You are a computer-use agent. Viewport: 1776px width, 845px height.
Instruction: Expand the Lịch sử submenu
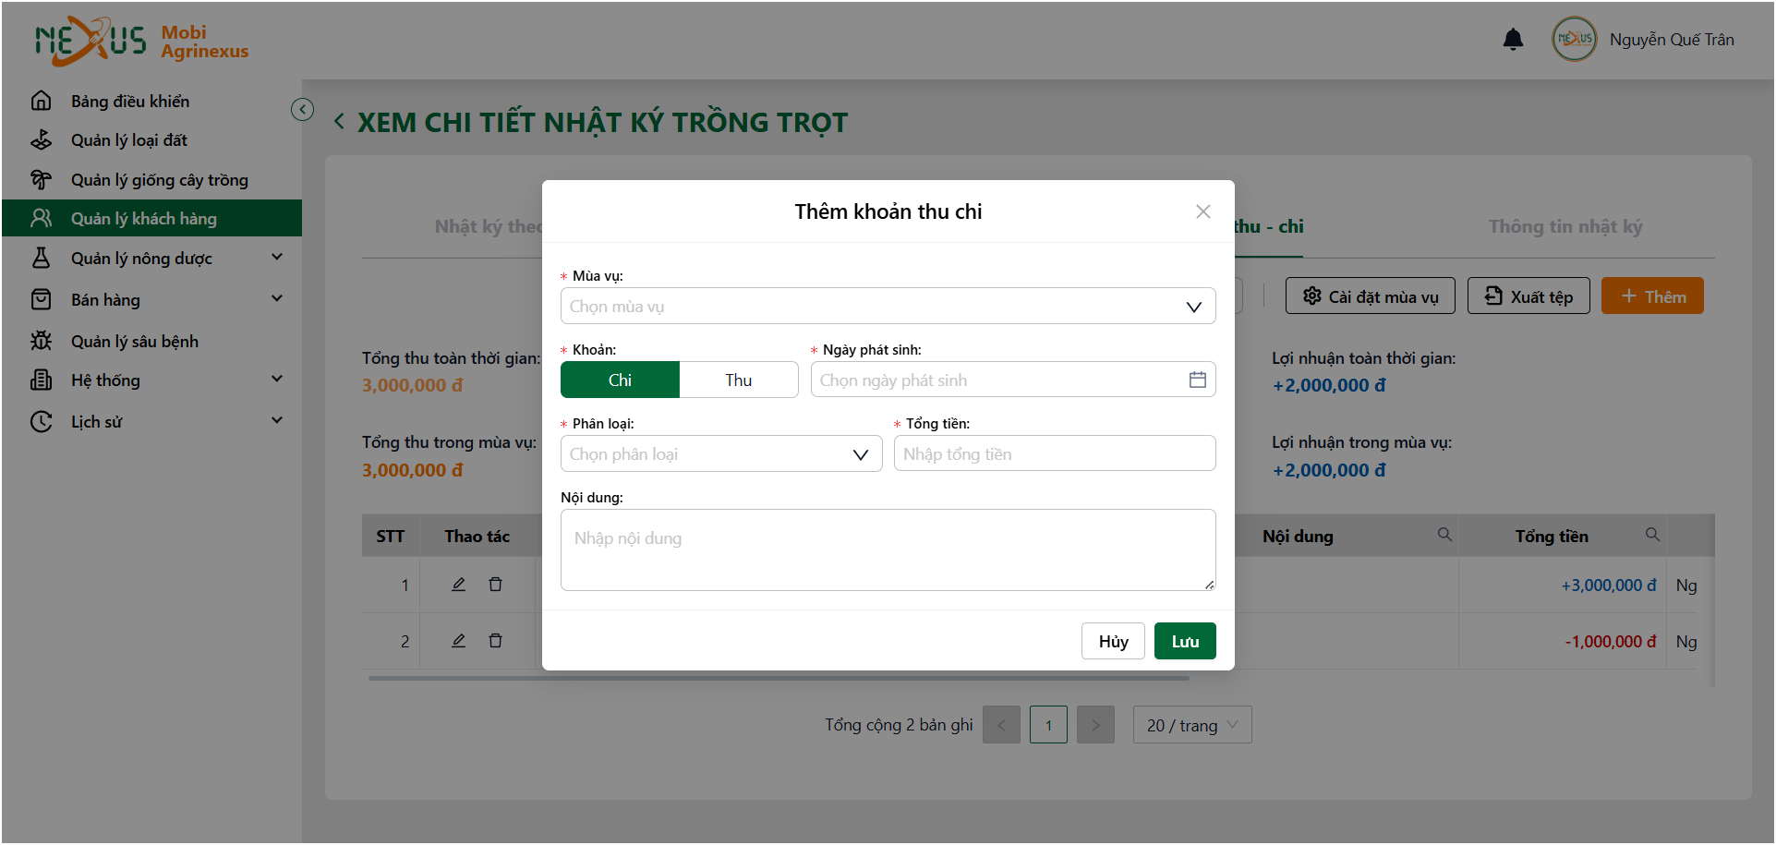pos(277,420)
